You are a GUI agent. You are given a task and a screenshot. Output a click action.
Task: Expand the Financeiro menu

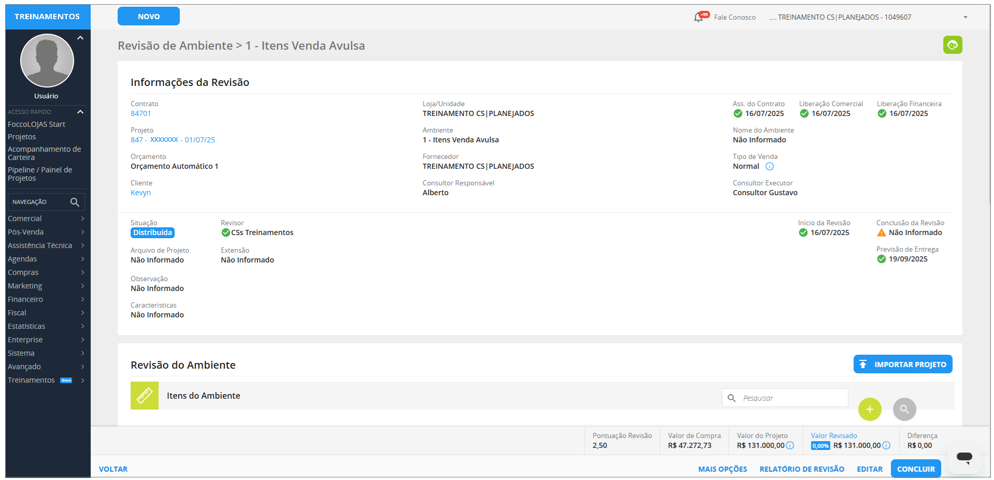[x=45, y=299]
